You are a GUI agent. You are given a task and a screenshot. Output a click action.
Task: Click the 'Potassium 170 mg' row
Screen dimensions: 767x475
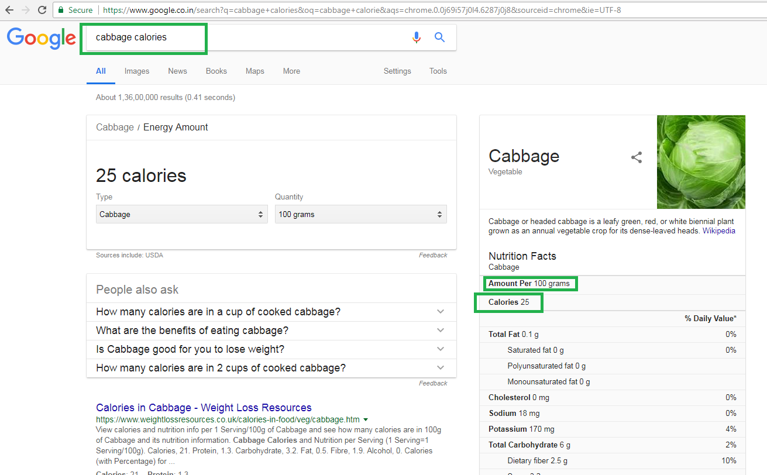point(613,429)
